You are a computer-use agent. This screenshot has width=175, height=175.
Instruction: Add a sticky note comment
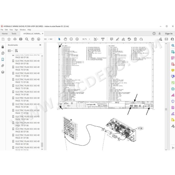(x=111, y=39)
